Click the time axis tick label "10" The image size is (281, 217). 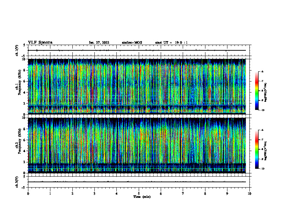pyautogui.click(x=249, y=194)
